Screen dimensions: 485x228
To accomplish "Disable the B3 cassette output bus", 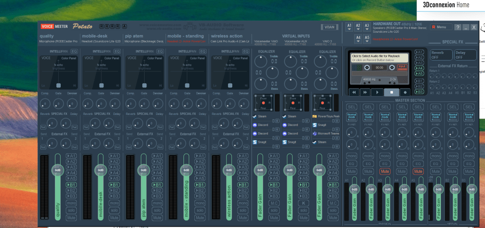I will click(x=419, y=92).
